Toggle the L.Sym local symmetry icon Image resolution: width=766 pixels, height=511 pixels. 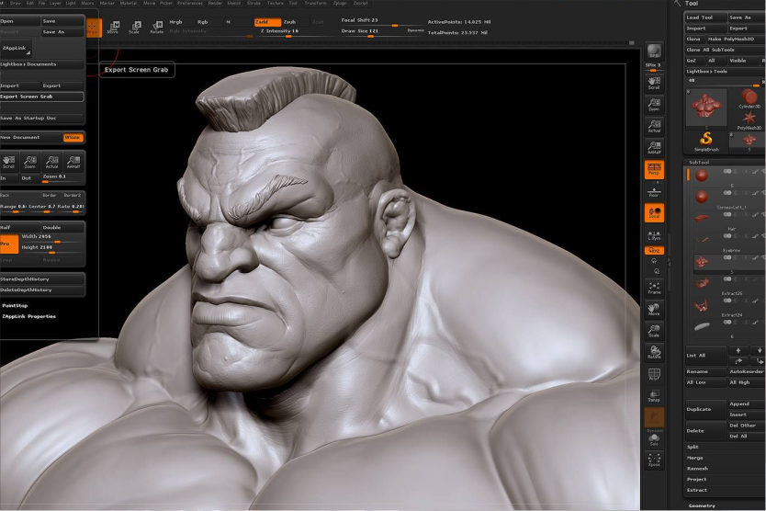(654, 235)
